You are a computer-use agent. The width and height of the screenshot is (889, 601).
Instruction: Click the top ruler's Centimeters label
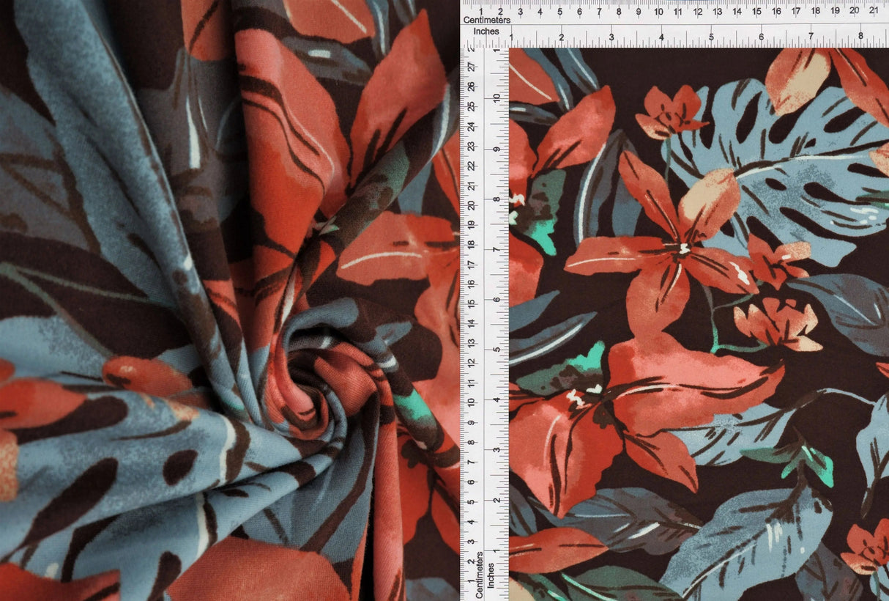[x=486, y=20]
